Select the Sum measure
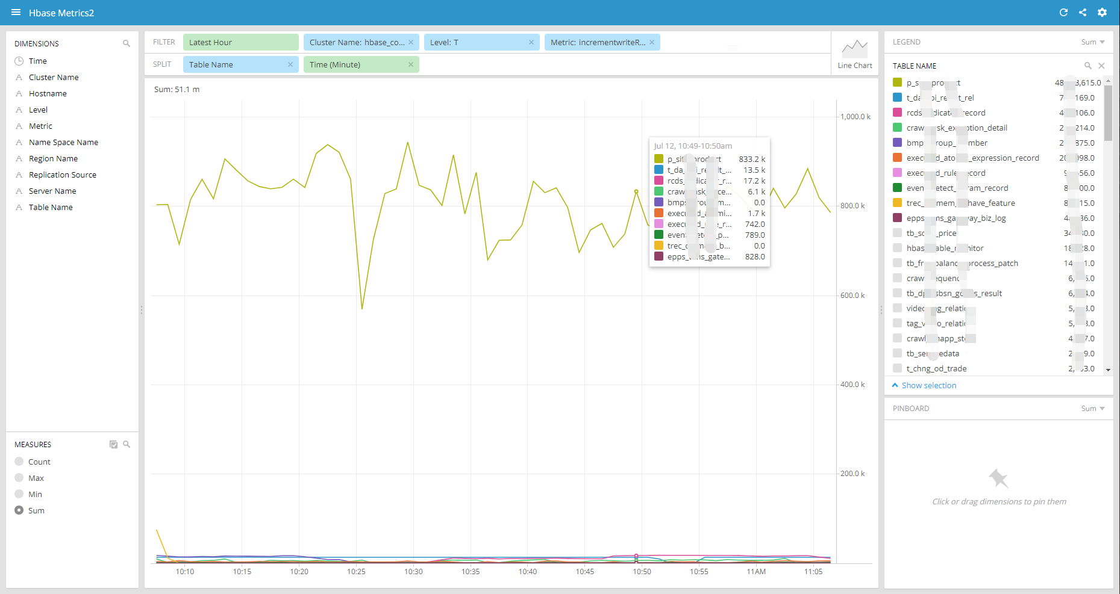The image size is (1120, 594). 19,510
